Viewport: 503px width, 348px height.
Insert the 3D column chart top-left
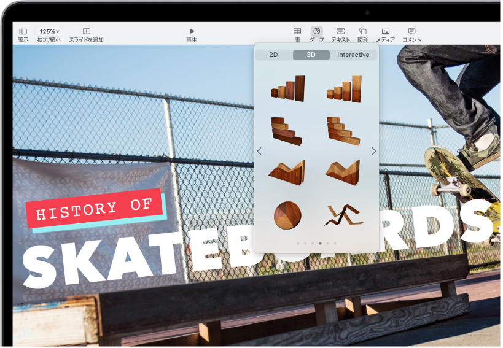(287, 88)
